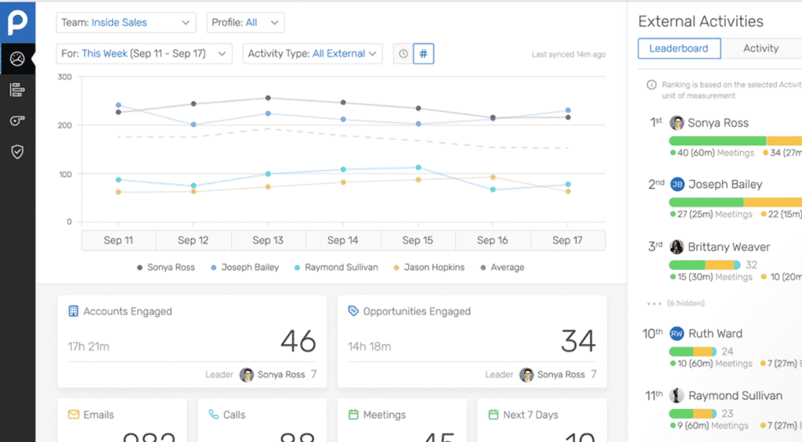Open the Team Inside Sales dropdown
This screenshot has width=802, height=442.
(x=126, y=23)
